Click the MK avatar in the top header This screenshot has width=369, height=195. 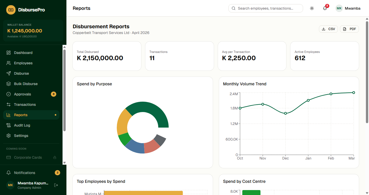(x=339, y=8)
